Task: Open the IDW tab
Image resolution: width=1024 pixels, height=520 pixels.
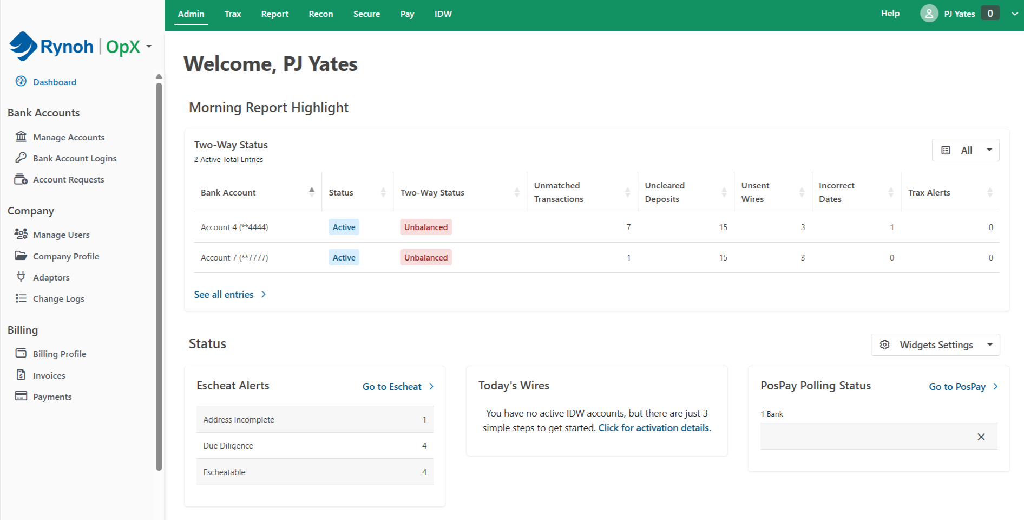Action: point(443,14)
